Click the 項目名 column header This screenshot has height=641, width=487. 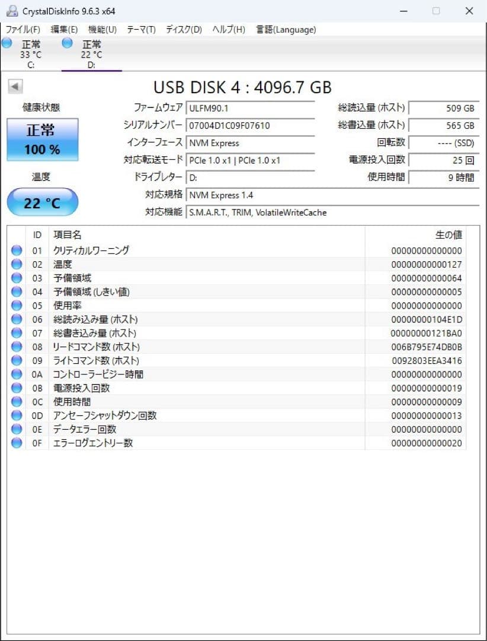point(207,234)
